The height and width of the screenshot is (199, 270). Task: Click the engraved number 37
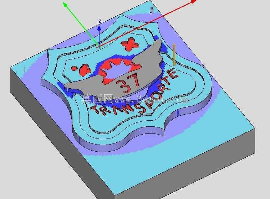coord(128,83)
